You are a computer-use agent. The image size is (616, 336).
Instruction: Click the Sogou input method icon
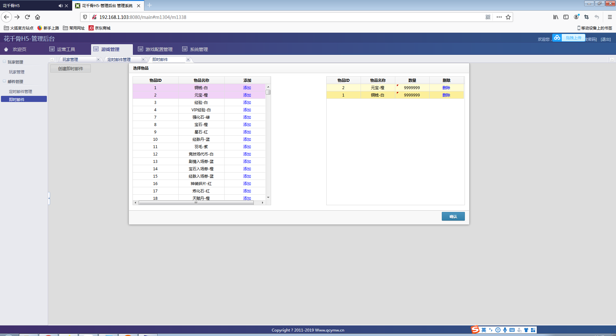[475, 330]
